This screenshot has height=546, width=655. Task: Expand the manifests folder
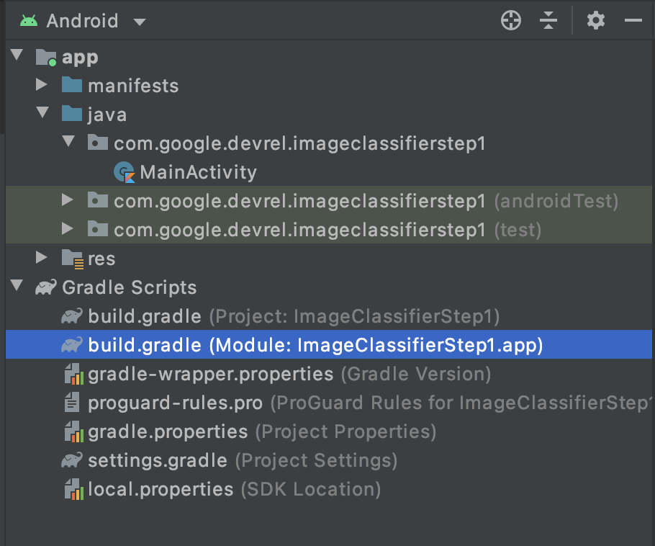tap(42, 85)
